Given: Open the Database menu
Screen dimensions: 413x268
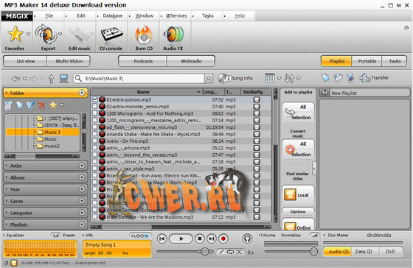Looking at the screenshot, I should pos(113,15).
